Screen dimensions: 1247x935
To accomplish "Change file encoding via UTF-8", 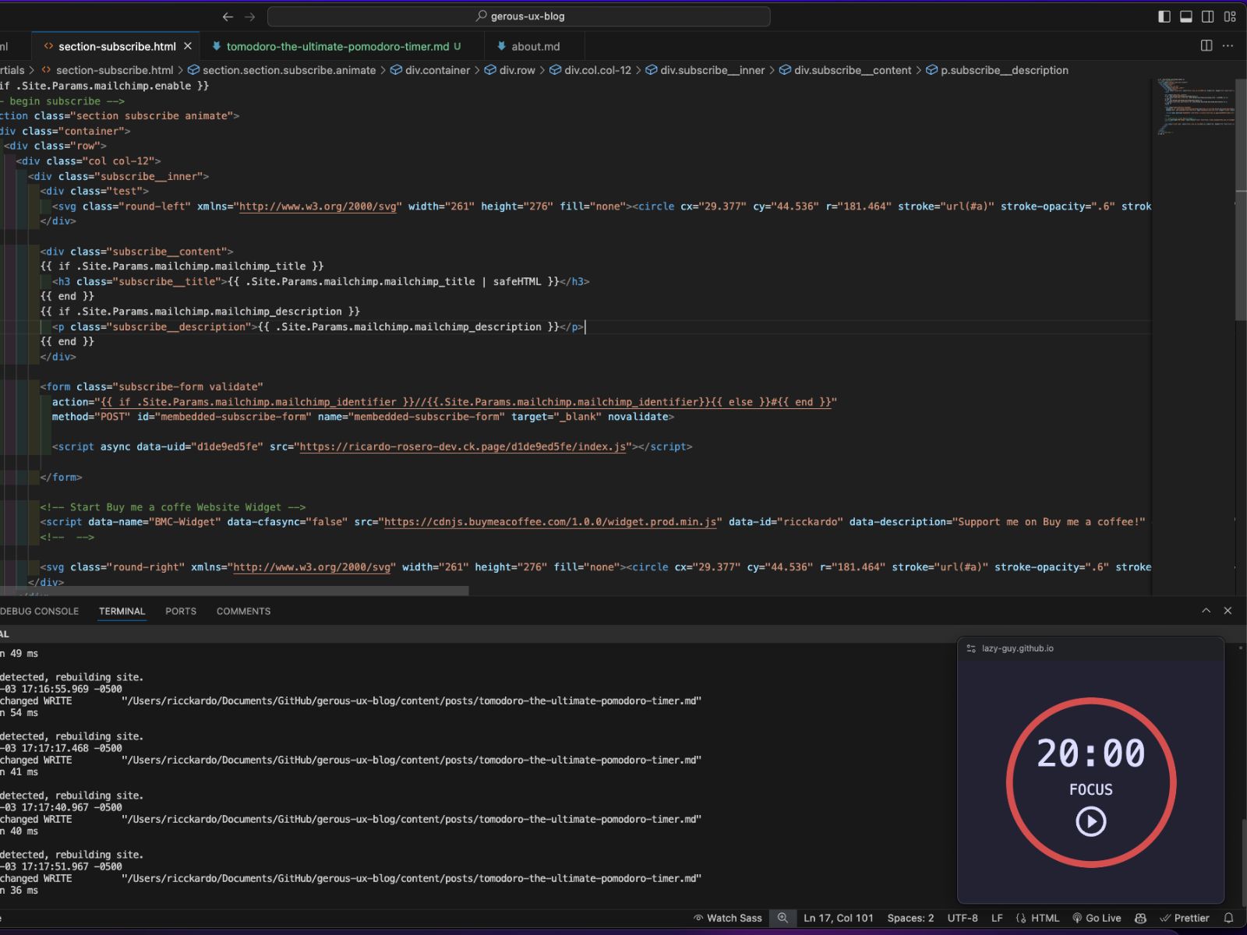I will pyautogui.click(x=963, y=918).
